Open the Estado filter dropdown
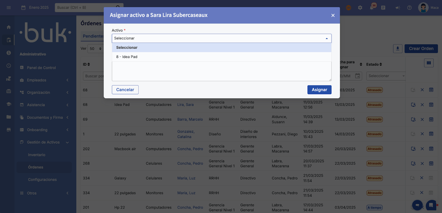 (386, 76)
